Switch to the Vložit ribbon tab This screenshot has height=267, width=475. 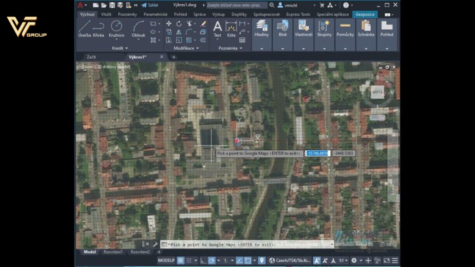click(x=106, y=14)
